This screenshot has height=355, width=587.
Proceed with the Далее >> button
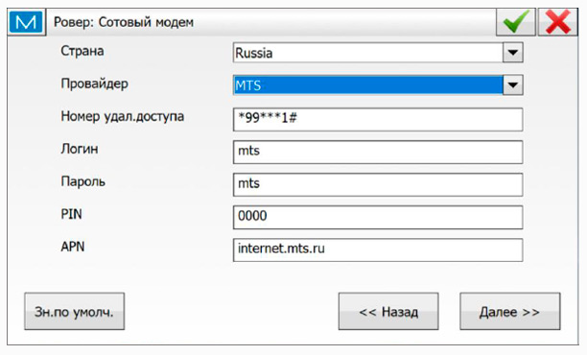point(510,311)
